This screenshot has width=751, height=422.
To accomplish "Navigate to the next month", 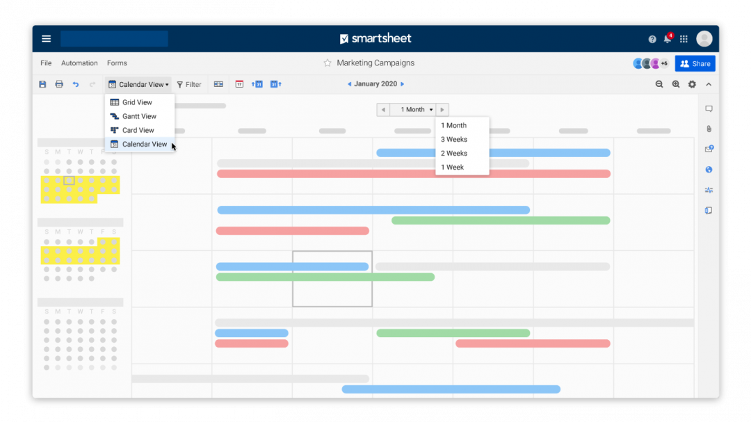I will (401, 83).
